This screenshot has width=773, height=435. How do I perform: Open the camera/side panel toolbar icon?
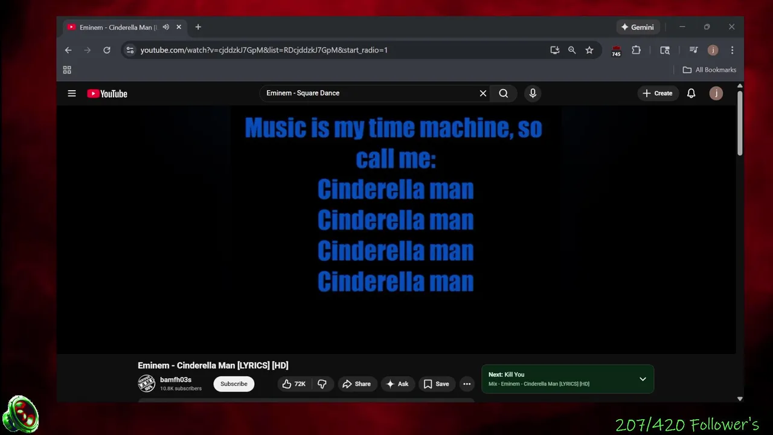(x=665, y=50)
